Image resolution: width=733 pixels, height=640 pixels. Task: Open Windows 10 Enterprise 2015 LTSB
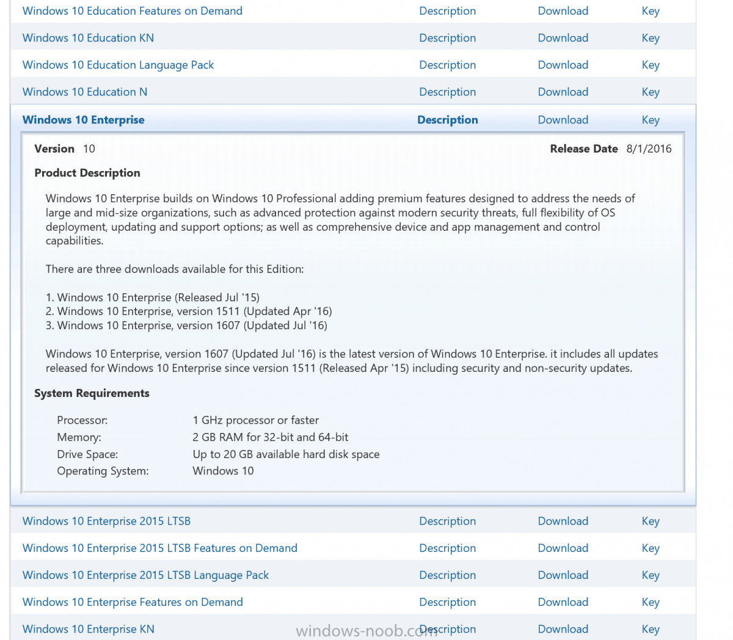pyautogui.click(x=106, y=521)
